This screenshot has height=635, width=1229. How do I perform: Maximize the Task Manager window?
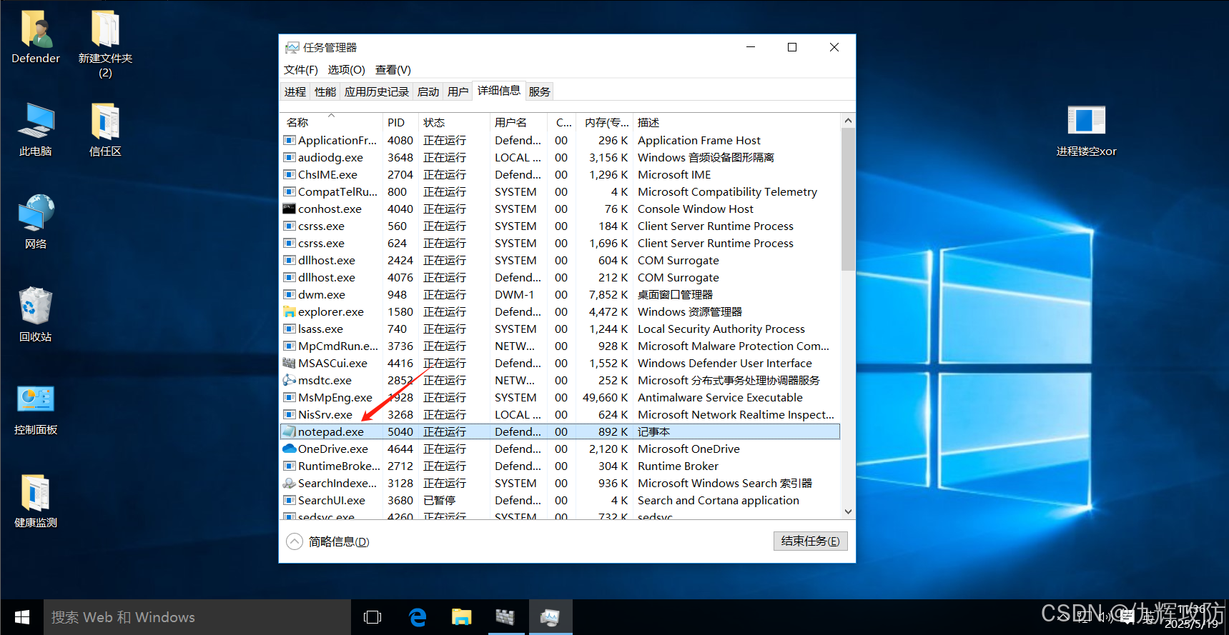pos(792,47)
